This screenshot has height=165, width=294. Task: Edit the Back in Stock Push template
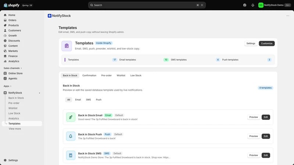pos(266,136)
